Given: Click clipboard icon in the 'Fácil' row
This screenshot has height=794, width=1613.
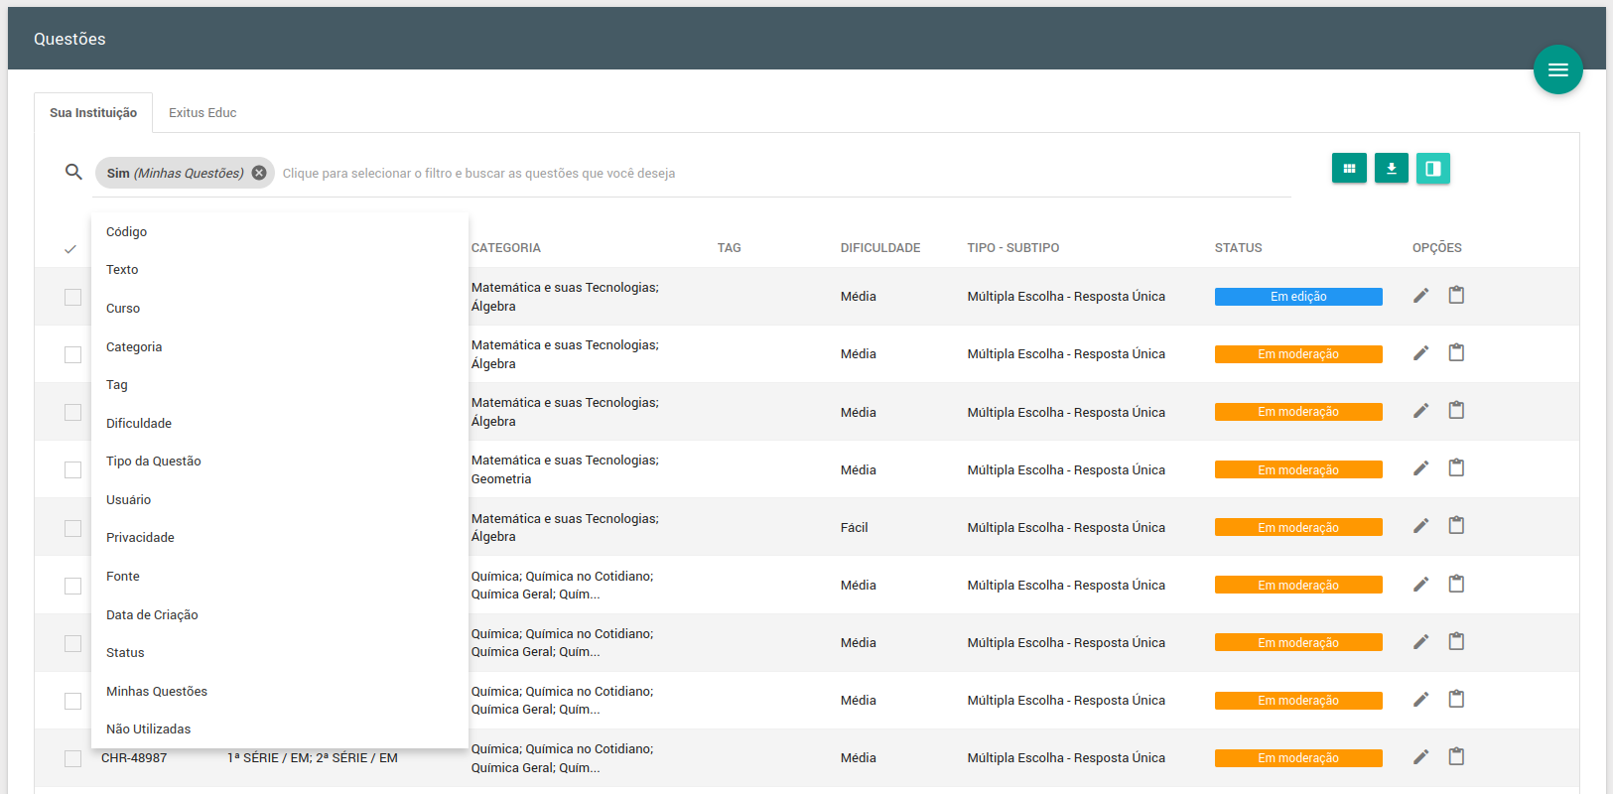Looking at the screenshot, I should [1456, 525].
